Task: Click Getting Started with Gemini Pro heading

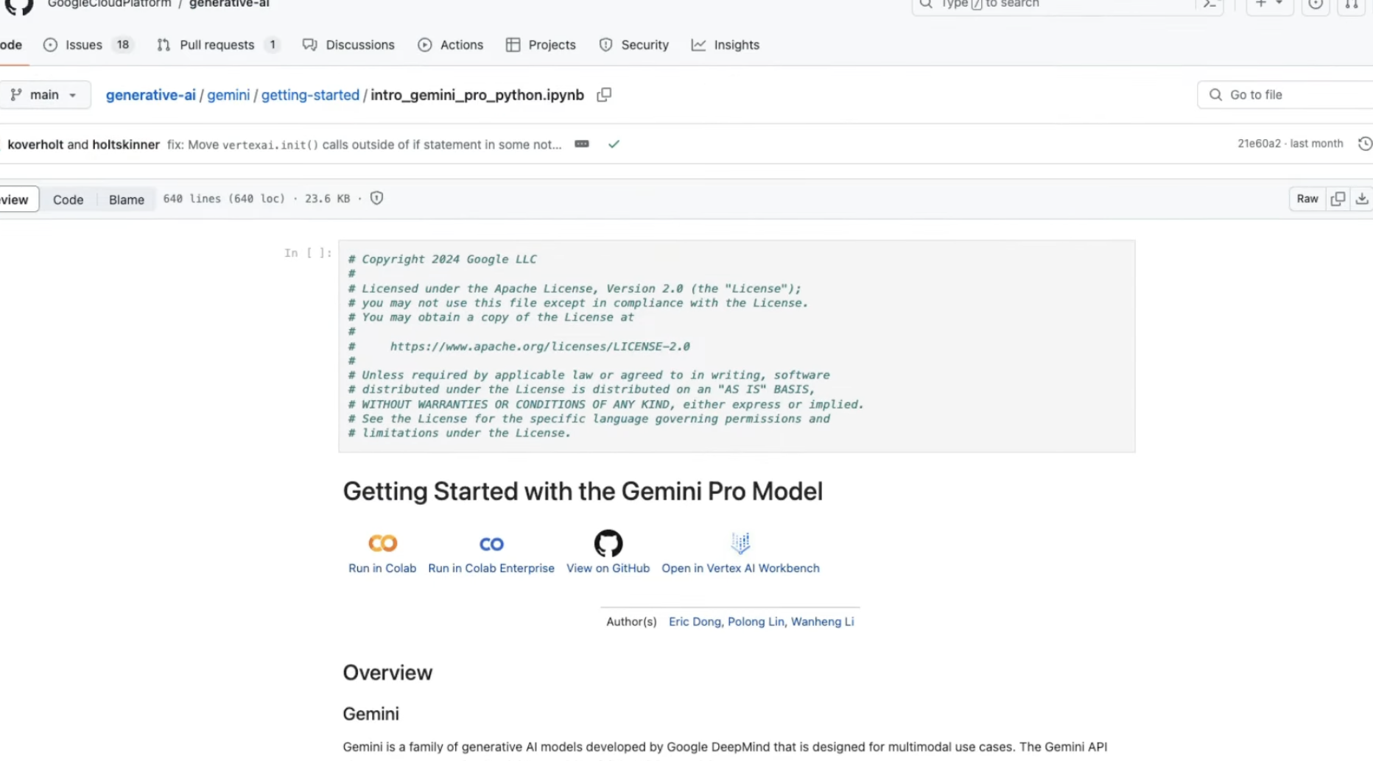Action: point(583,491)
